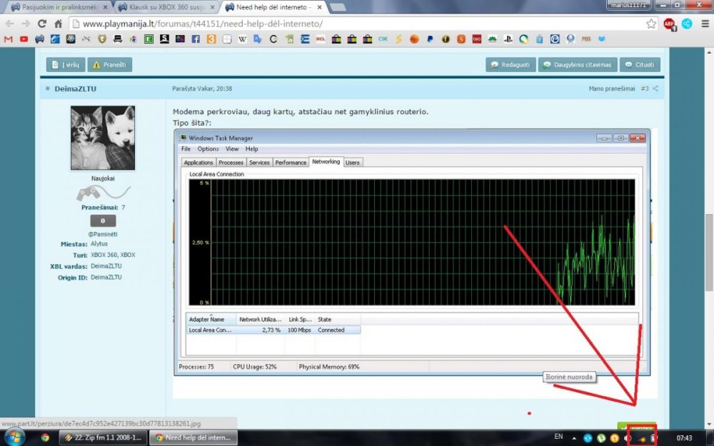Screen dimensions: 714x446
Task: Click the Į viršų button
Action: 66,65
